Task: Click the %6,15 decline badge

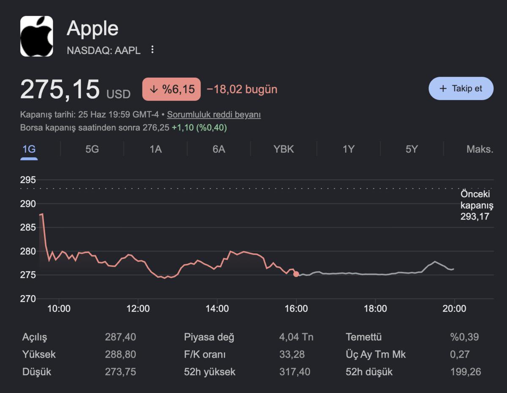Action: pos(172,89)
